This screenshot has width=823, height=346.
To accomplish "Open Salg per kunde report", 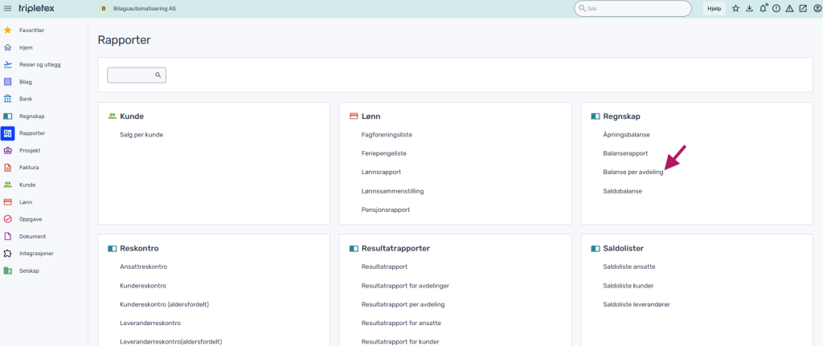I will (x=141, y=135).
